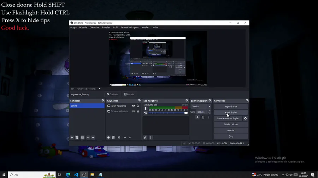Viewport: 318px width, 178px height.
Task: Open the Görünüm menu
Action: point(94,27)
